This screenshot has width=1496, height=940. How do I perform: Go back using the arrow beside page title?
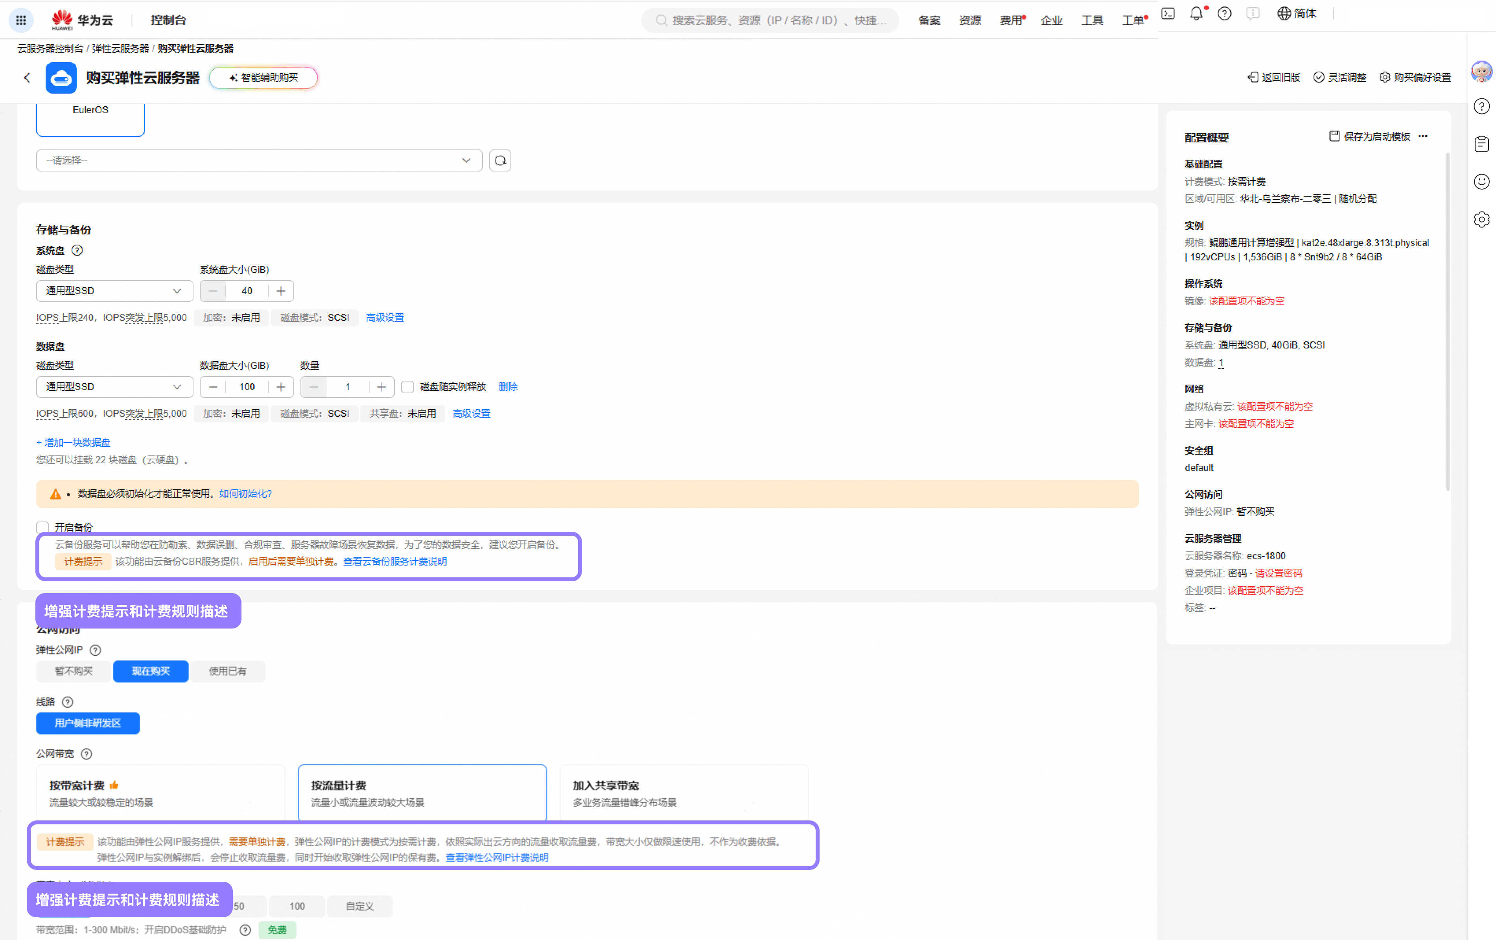[x=27, y=77]
